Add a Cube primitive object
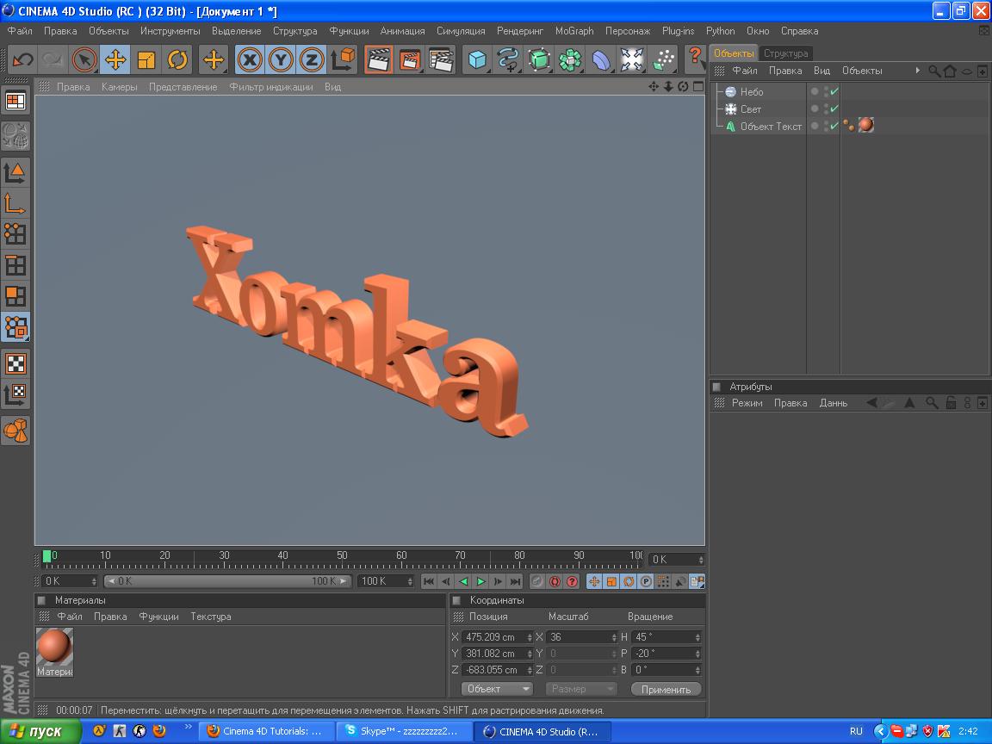The height and width of the screenshot is (744, 992). pos(477,59)
